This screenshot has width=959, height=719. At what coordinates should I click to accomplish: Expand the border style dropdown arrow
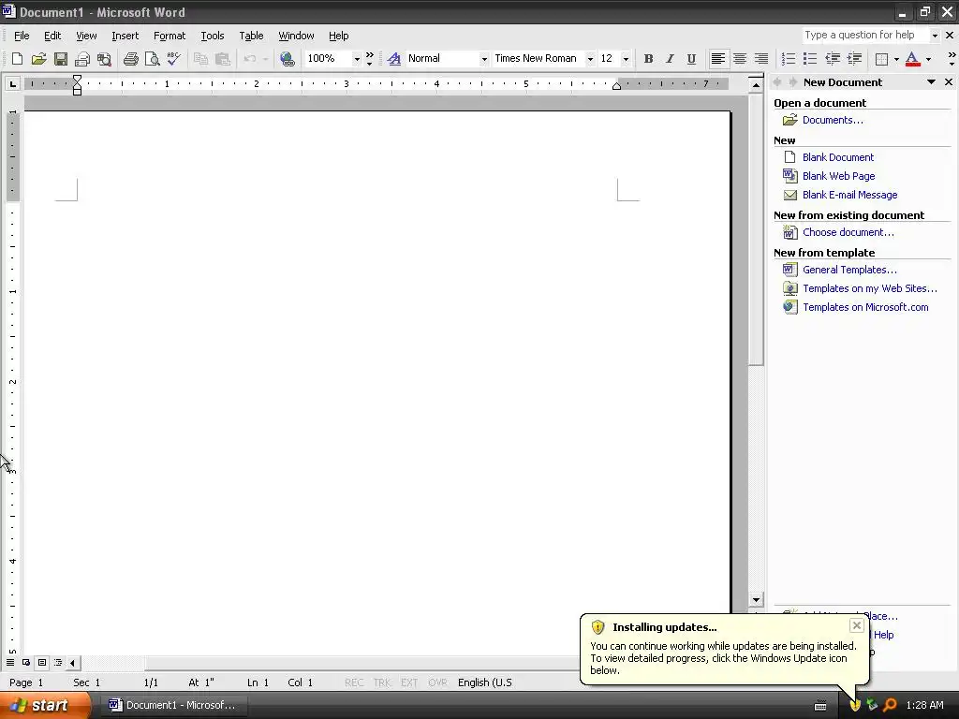[896, 59]
